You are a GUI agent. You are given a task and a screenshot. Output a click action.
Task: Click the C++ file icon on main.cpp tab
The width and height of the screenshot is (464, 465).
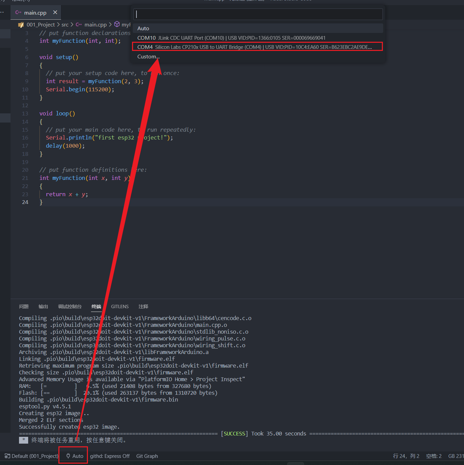coord(18,12)
